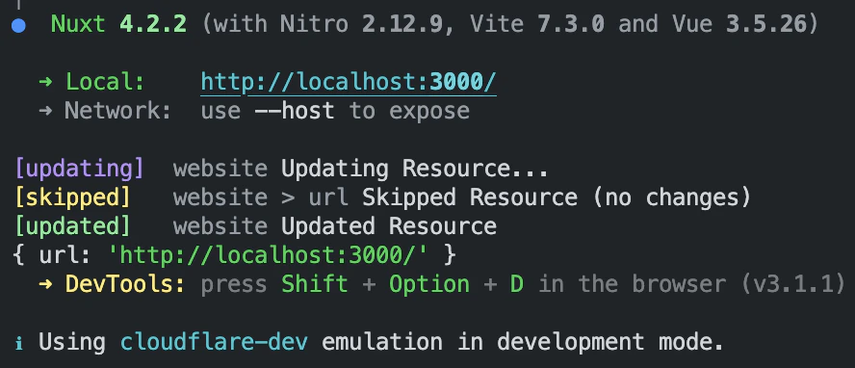The height and width of the screenshot is (368, 855).
Task: Click the word 'expose' on the Network line
Action: (429, 113)
